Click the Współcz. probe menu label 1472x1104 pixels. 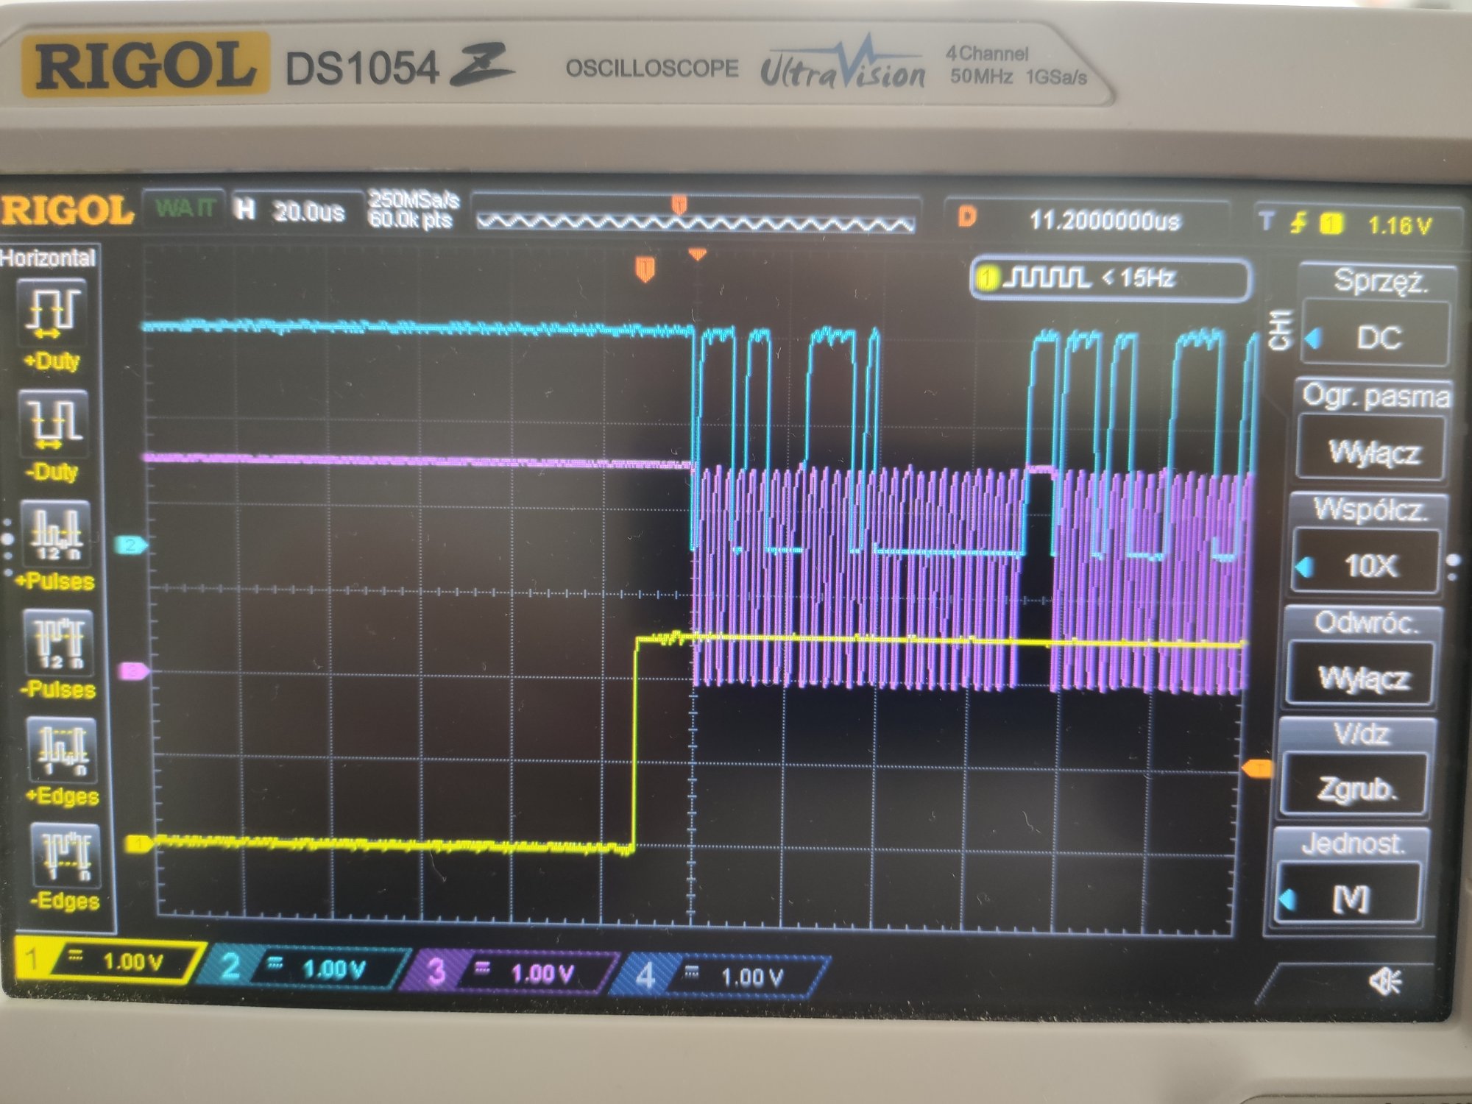click(x=1369, y=509)
